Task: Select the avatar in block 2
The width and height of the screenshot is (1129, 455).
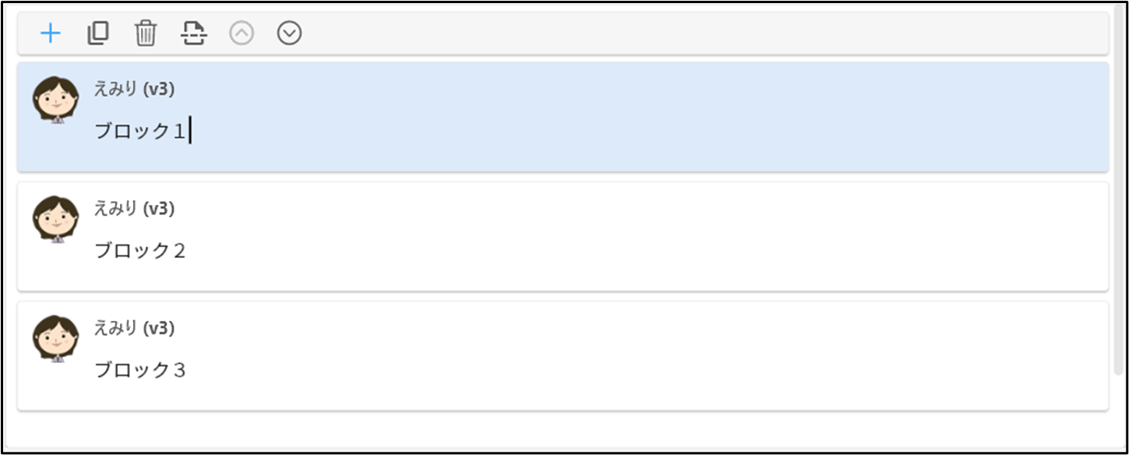Action: point(55,219)
